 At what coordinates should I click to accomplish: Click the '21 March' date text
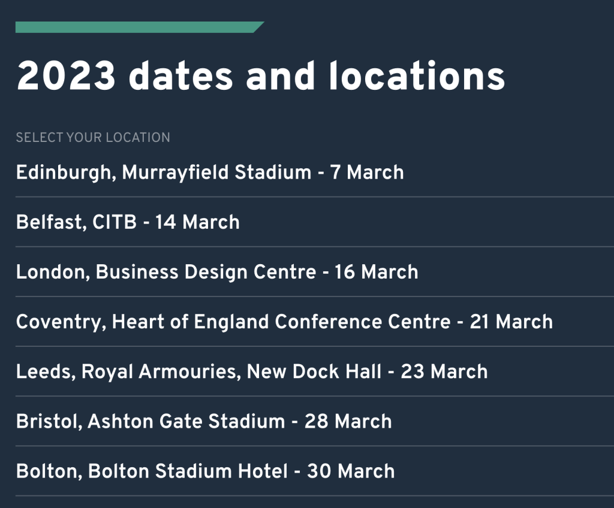[x=511, y=322]
